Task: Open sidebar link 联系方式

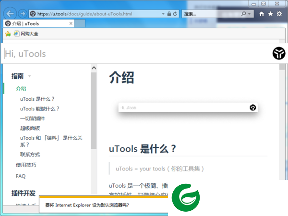Action: (x=30, y=155)
